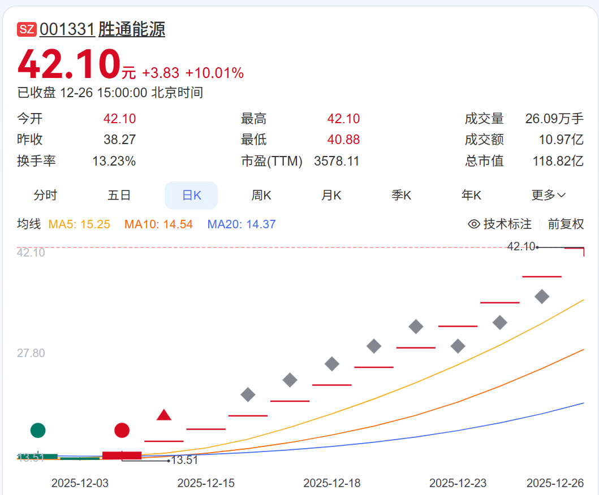The height and width of the screenshot is (495, 599).
Task: Toggle 技术标注 eye icon visibility
Action: [x=474, y=224]
